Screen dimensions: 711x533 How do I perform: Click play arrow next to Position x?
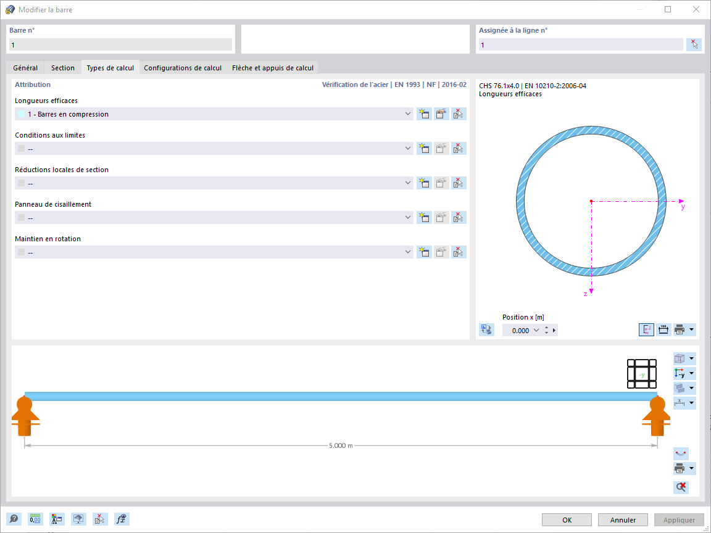click(554, 330)
